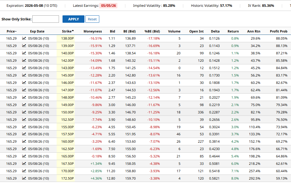Click the Reset button
The width and height of the screenshot is (291, 184).
click(x=92, y=19)
